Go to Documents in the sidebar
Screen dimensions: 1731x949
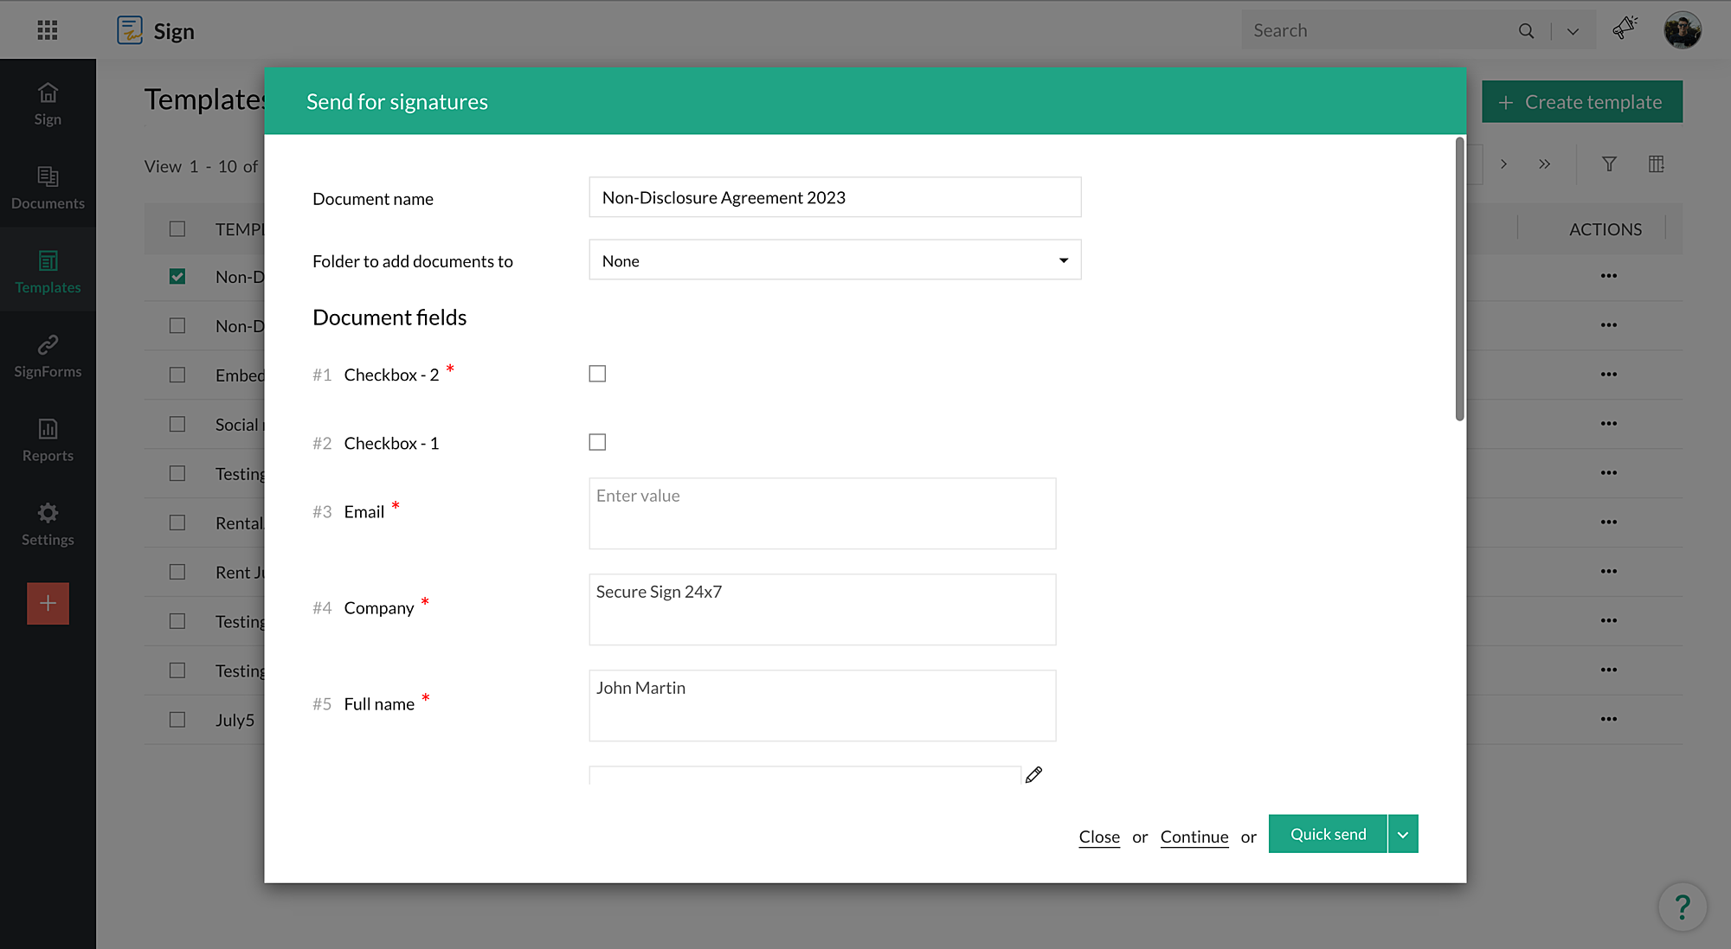(x=48, y=188)
